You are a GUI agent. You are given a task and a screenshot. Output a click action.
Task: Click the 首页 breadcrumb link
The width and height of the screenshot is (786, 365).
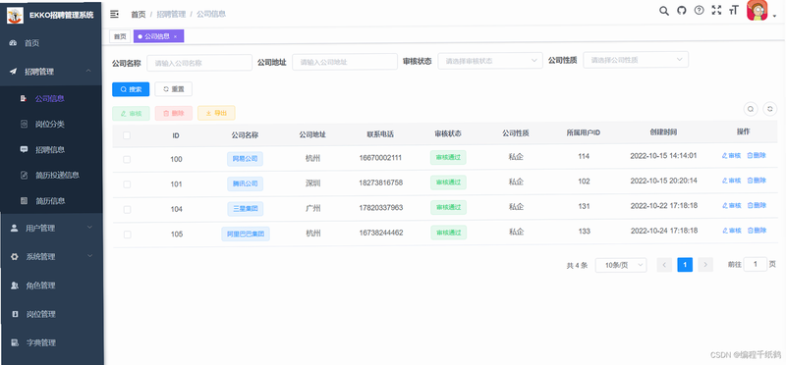click(138, 14)
